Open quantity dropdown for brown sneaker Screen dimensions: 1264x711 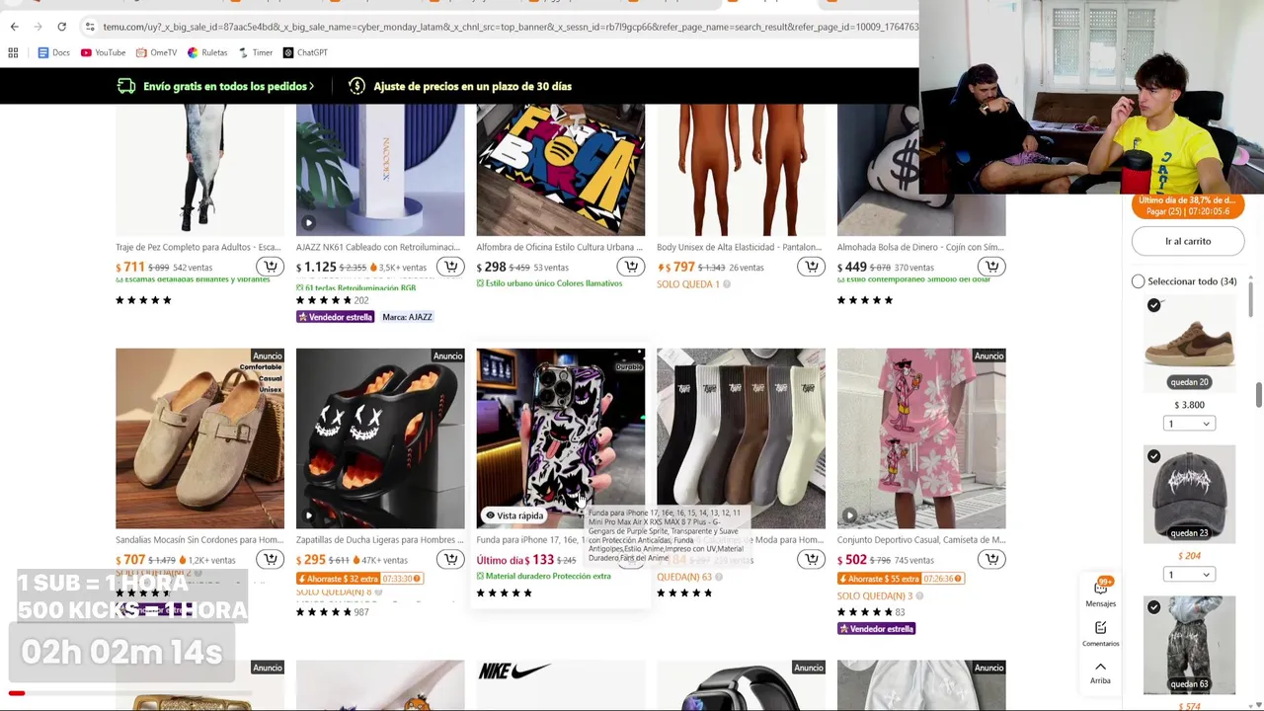pos(1189,424)
